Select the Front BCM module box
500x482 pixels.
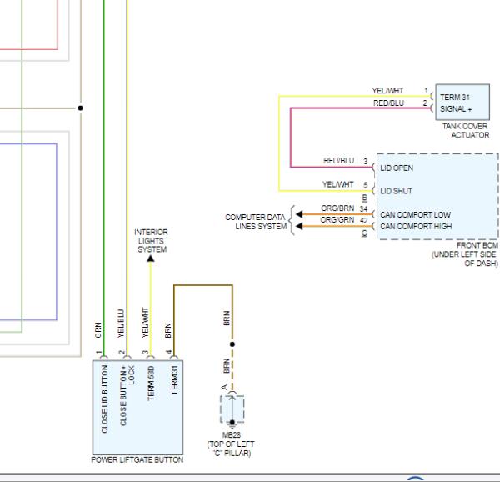tap(436, 196)
